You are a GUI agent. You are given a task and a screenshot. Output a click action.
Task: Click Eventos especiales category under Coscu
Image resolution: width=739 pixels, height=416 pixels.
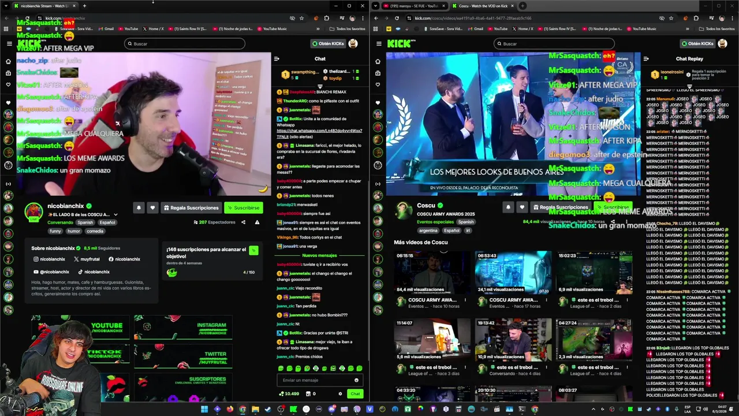point(435,222)
